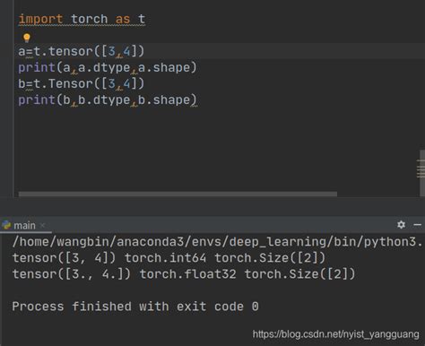The width and height of the screenshot is (425, 346).
Task: Click alias t ending the import line
Action: pos(142,19)
